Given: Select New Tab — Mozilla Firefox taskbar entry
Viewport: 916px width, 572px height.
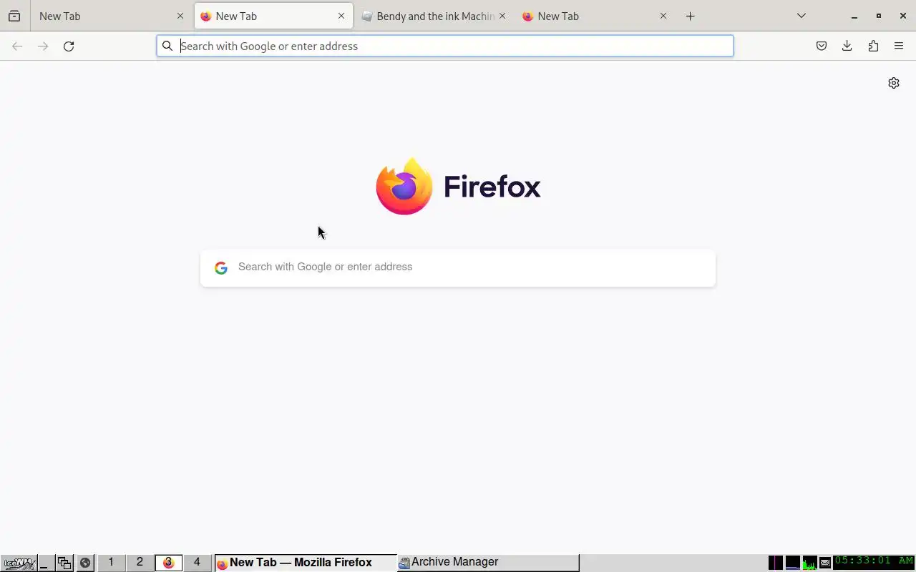Looking at the screenshot, I should coord(306,563).
